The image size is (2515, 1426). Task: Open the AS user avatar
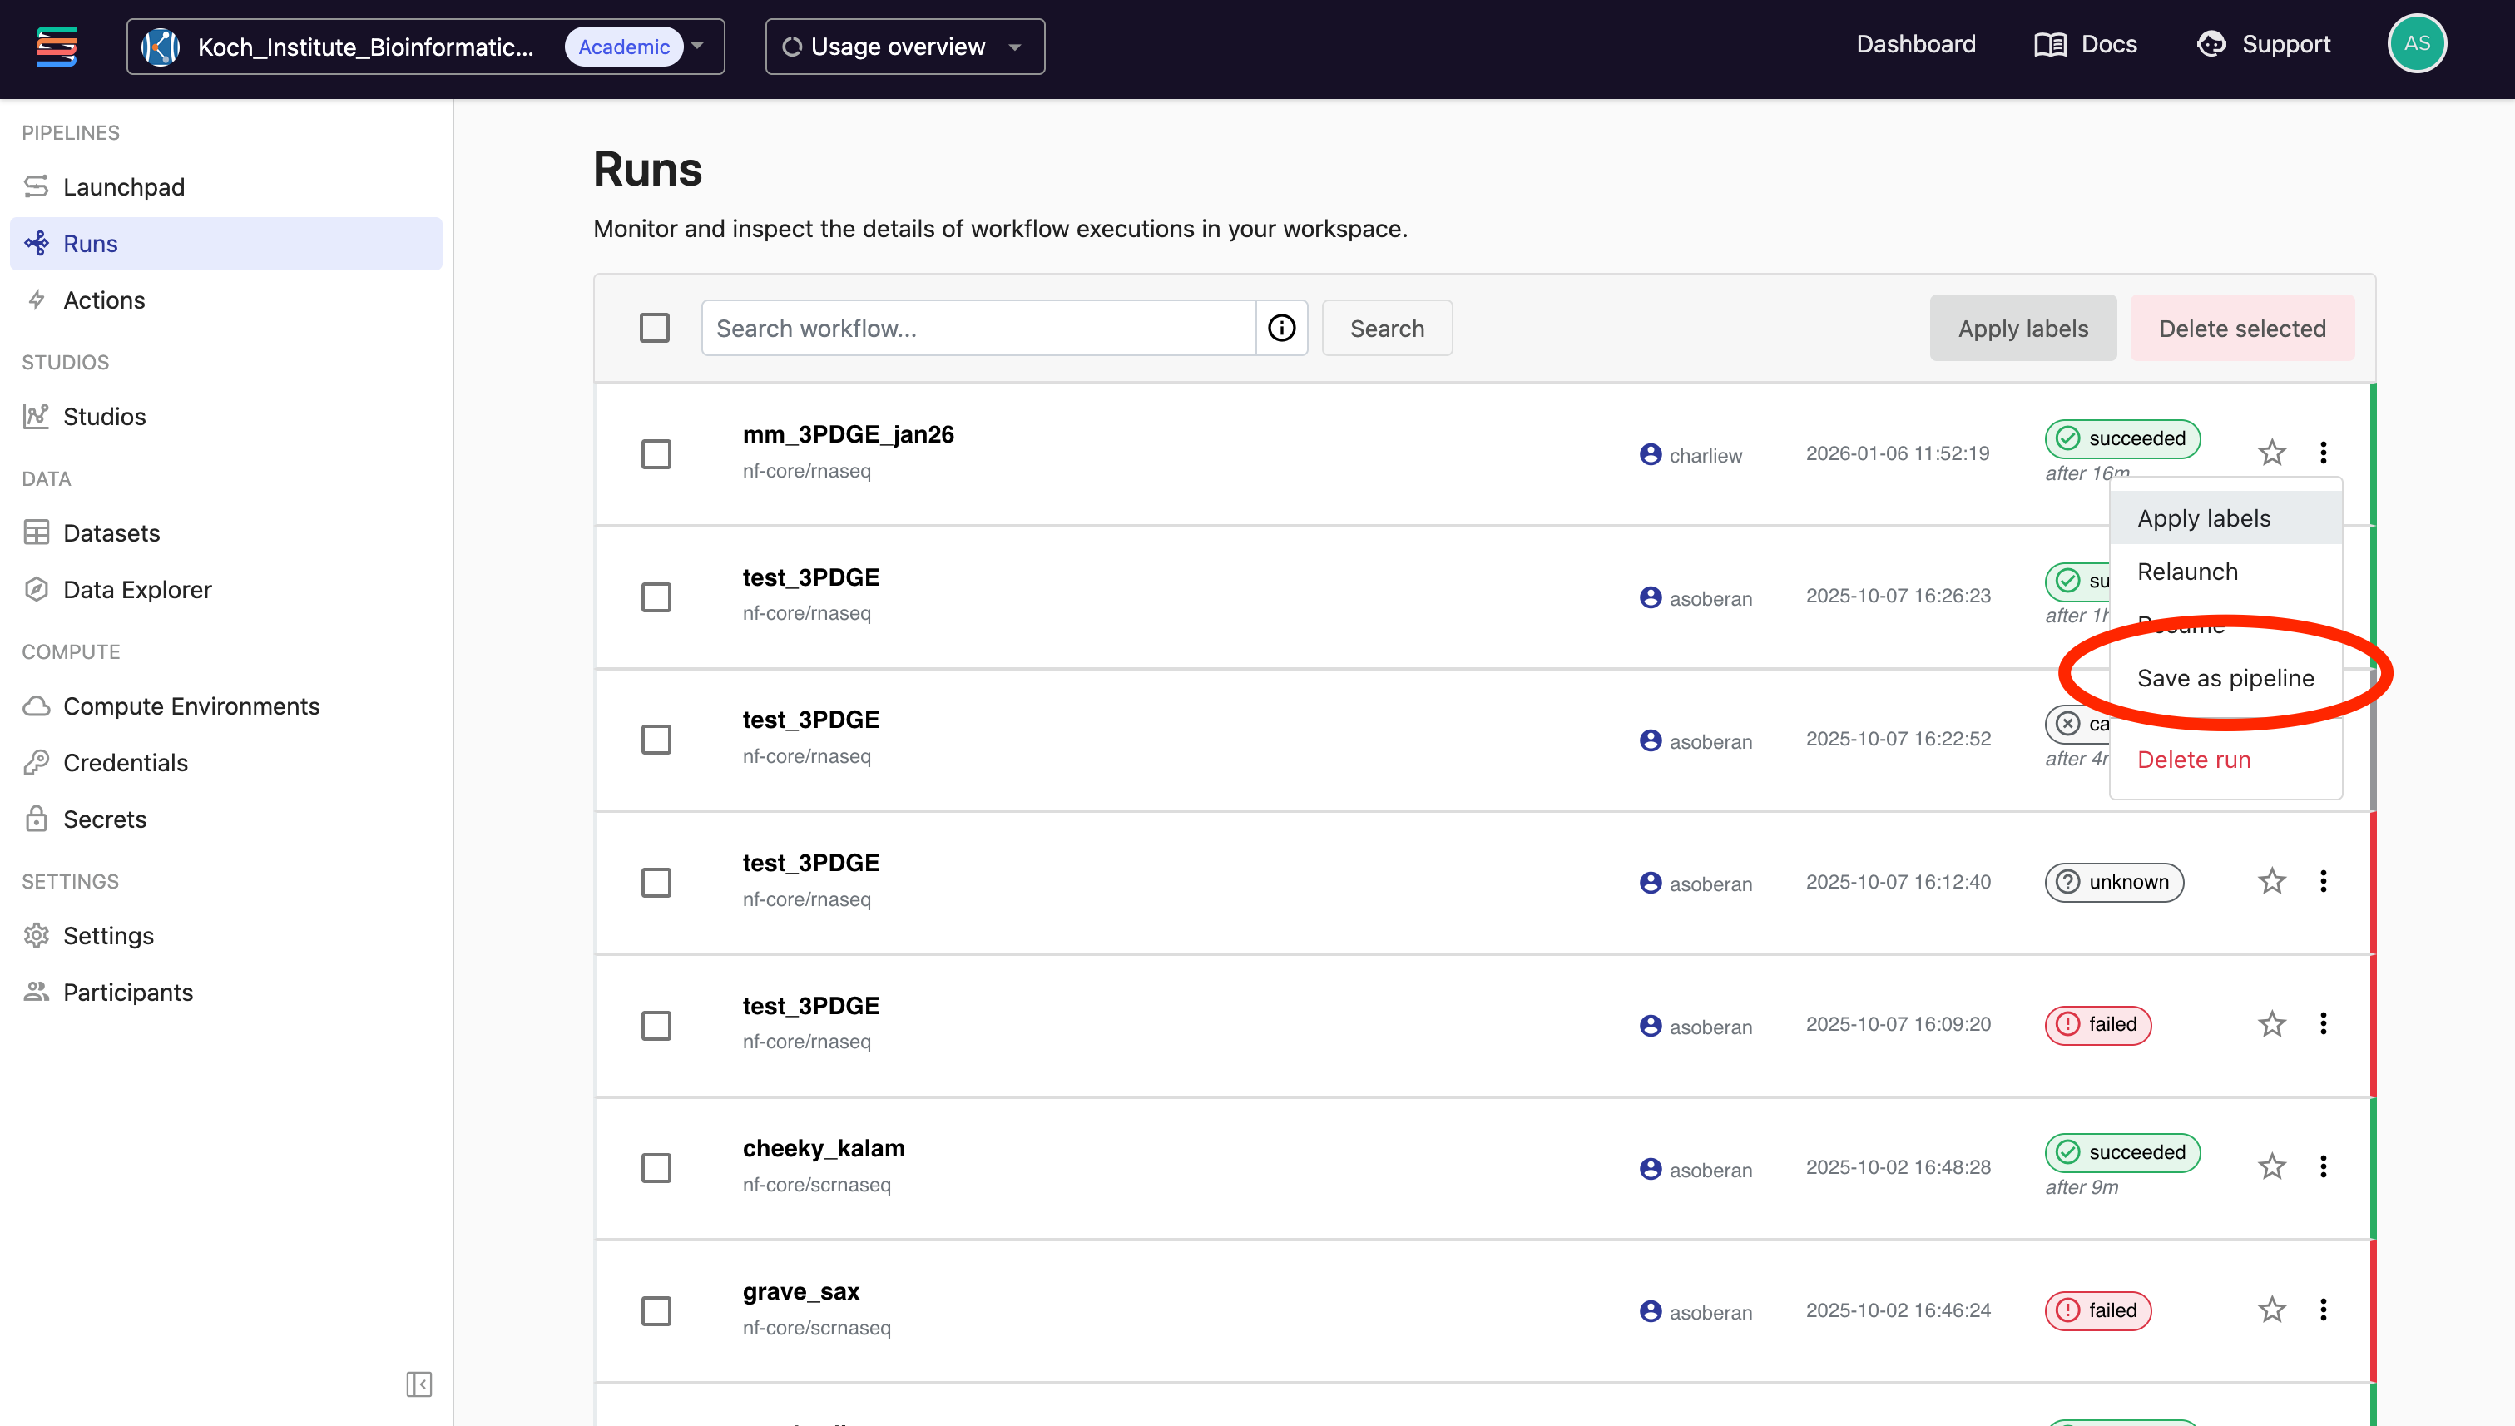pos(2416,44)
